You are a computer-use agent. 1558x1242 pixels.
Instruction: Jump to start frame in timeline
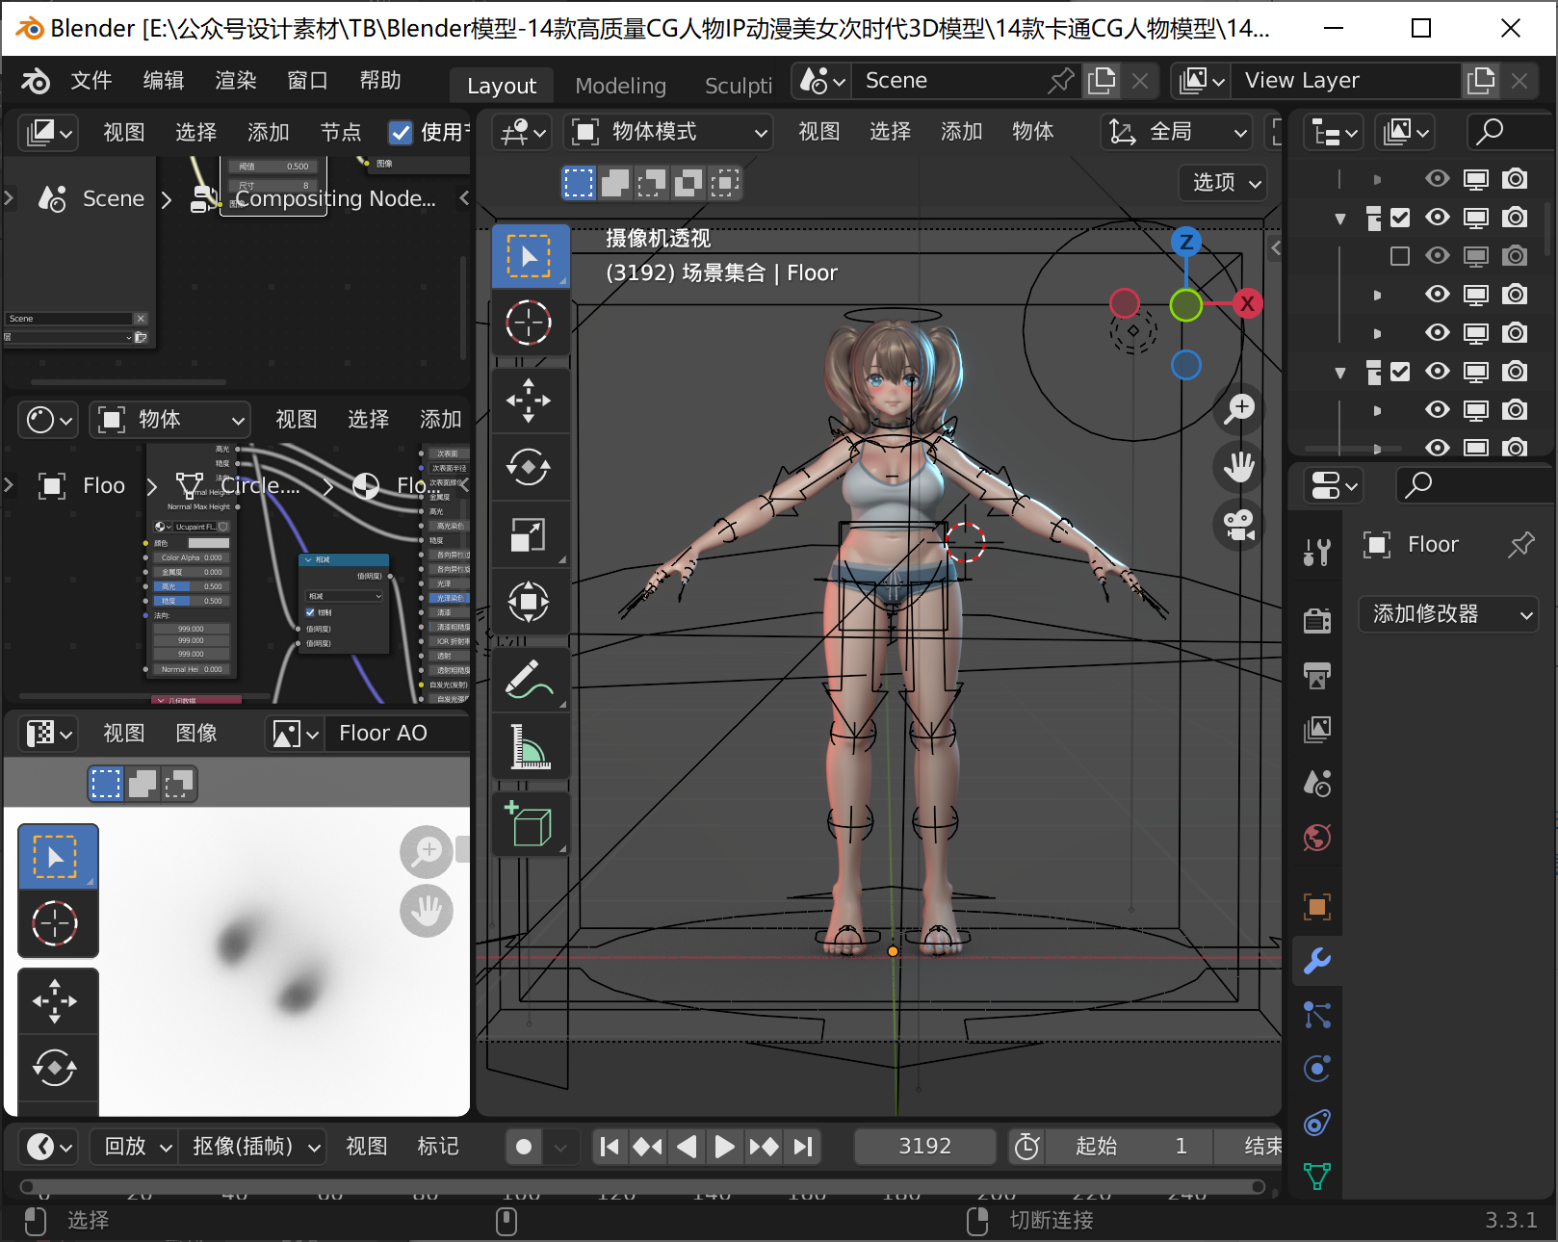click(609, 1147)
